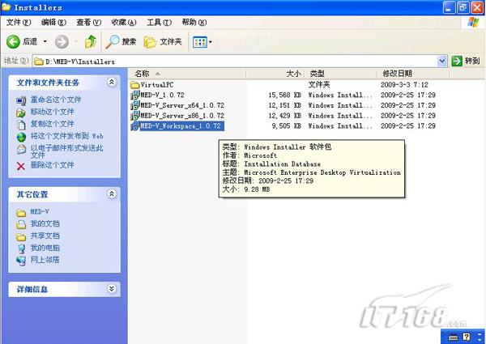The image size is (486, 344).
Task: Expand the 详细信息 panel
Action: click(111, 289)
